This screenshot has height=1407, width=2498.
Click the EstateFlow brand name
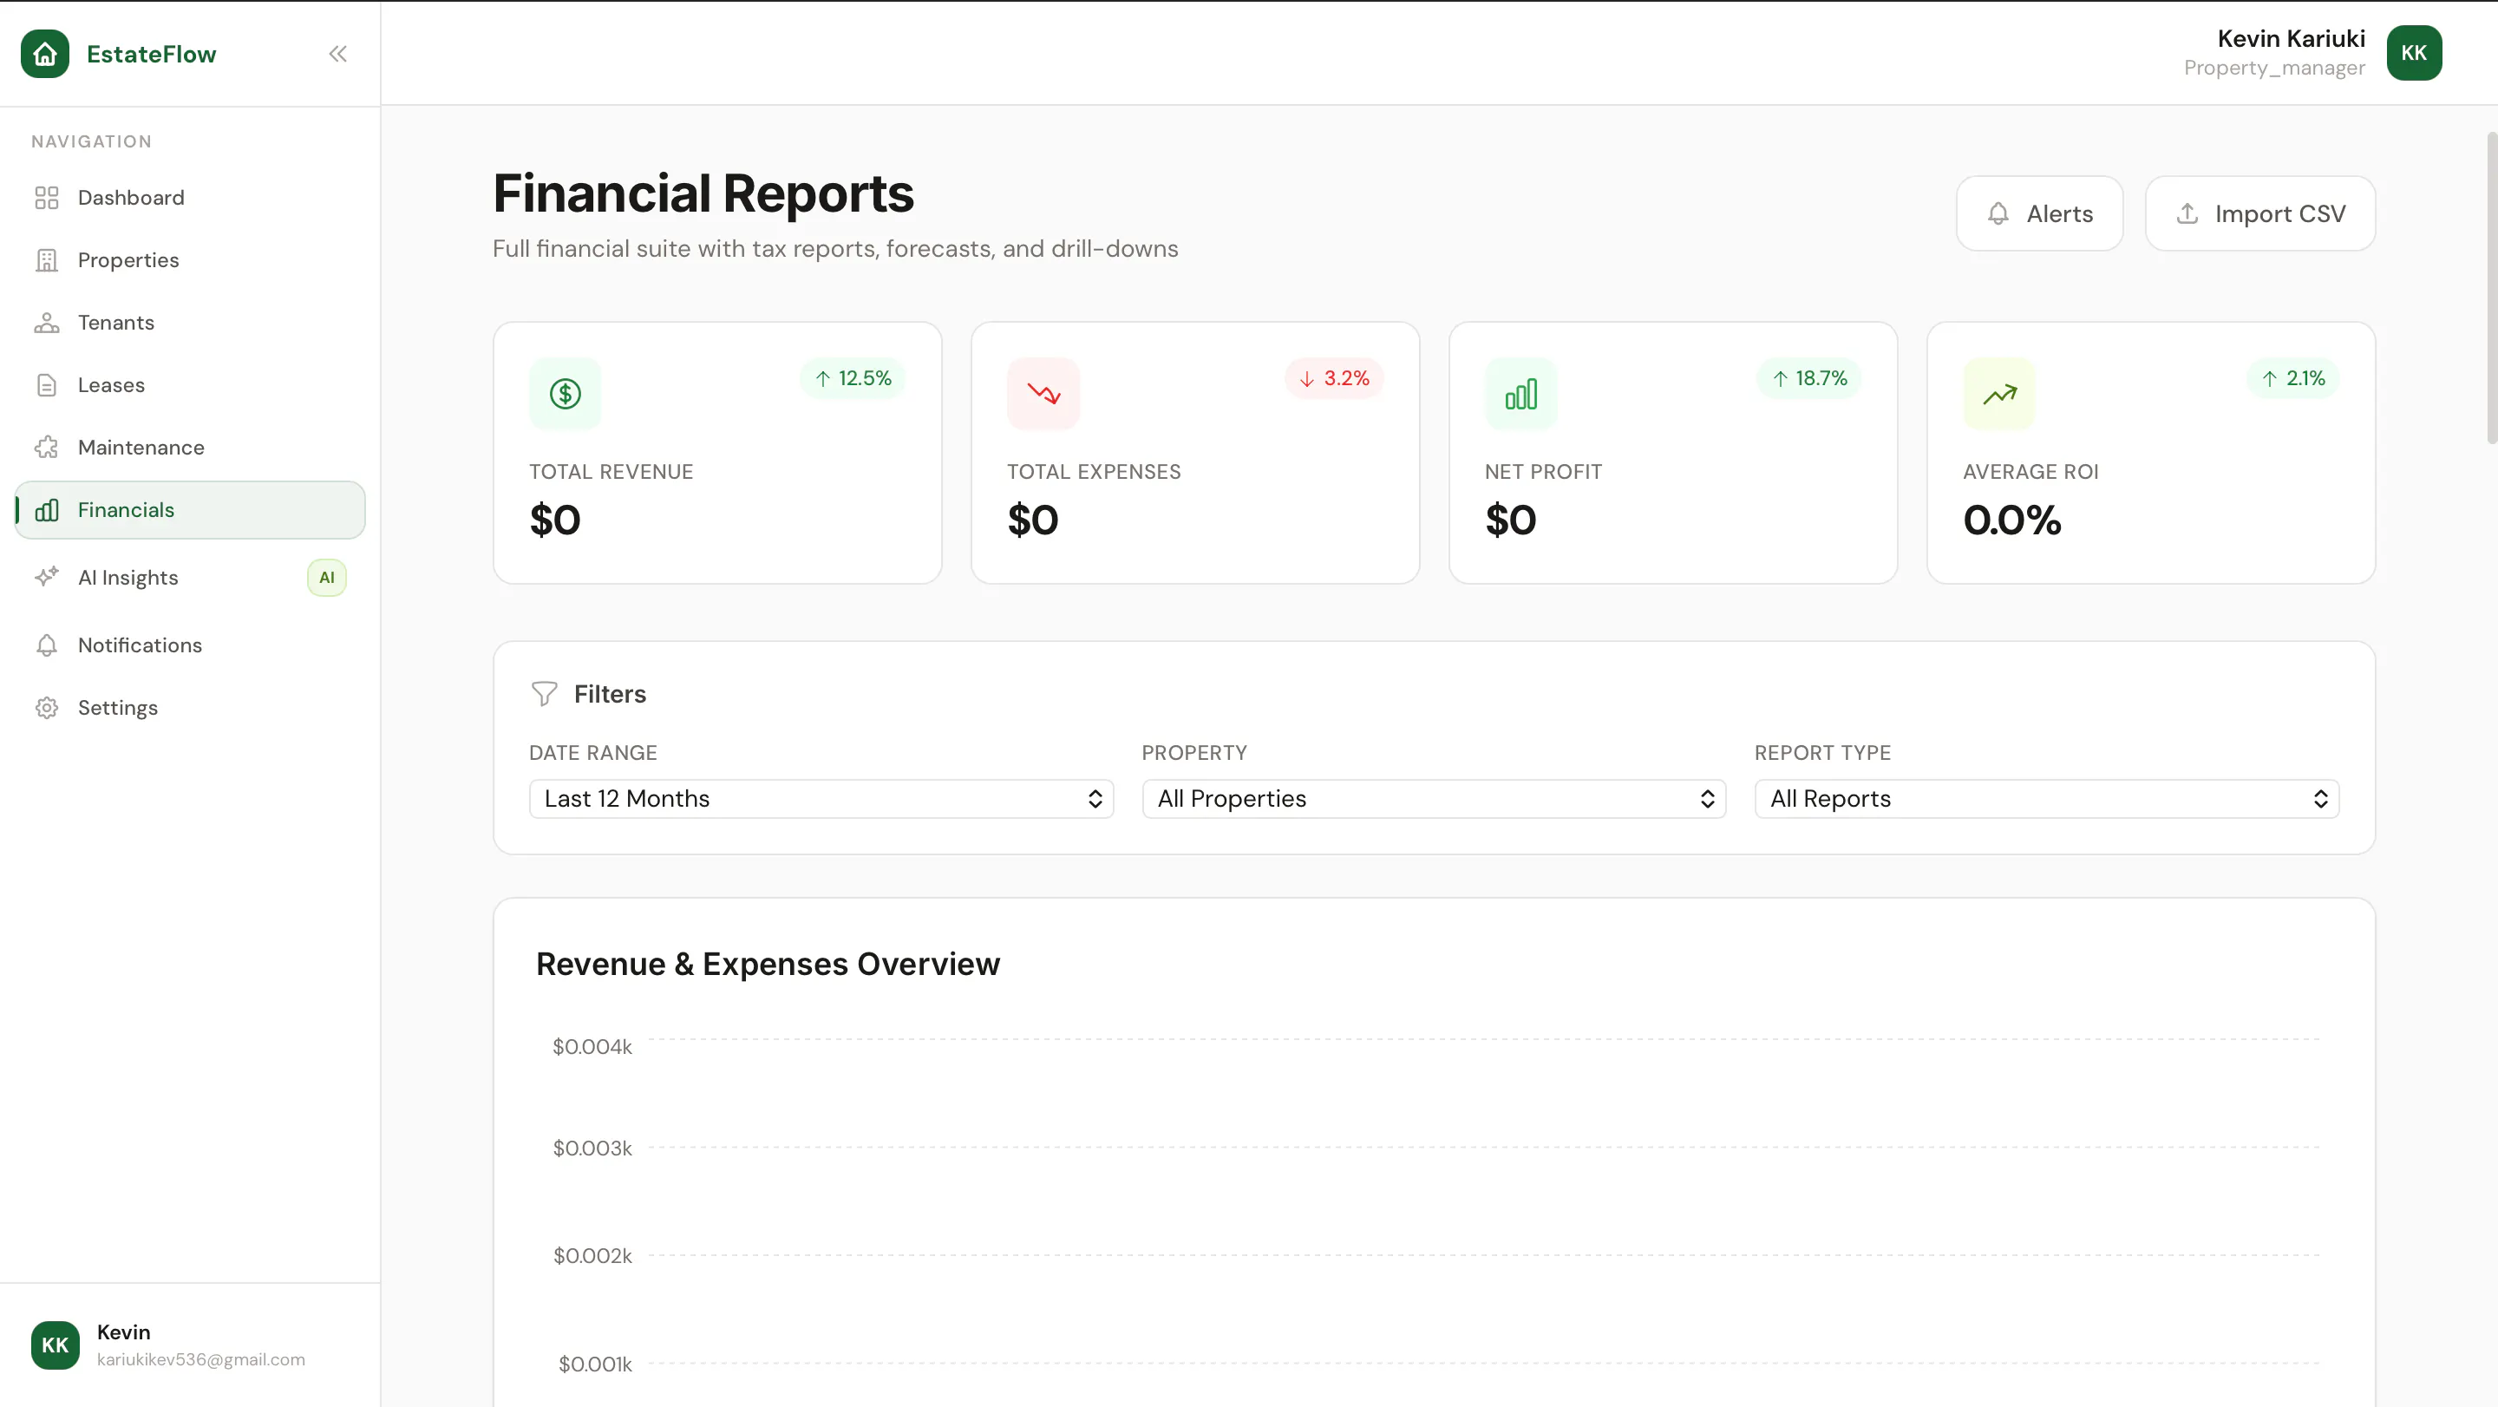tap(151, 55)
